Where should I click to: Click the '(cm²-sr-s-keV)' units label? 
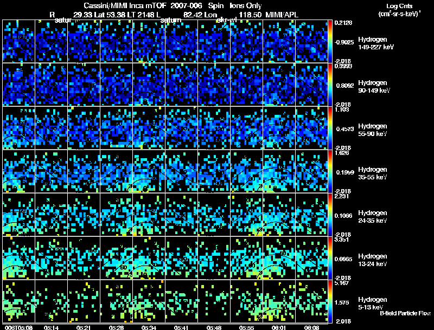[x=399, y=14]
